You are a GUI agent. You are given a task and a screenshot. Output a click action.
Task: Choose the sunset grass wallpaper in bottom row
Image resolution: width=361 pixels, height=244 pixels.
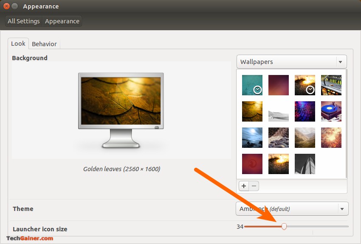click(278, 164)
